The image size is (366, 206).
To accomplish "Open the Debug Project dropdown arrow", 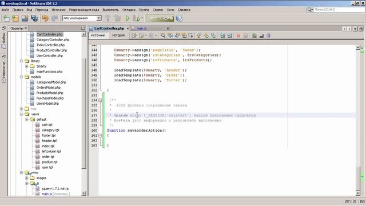I will point(142,18).
